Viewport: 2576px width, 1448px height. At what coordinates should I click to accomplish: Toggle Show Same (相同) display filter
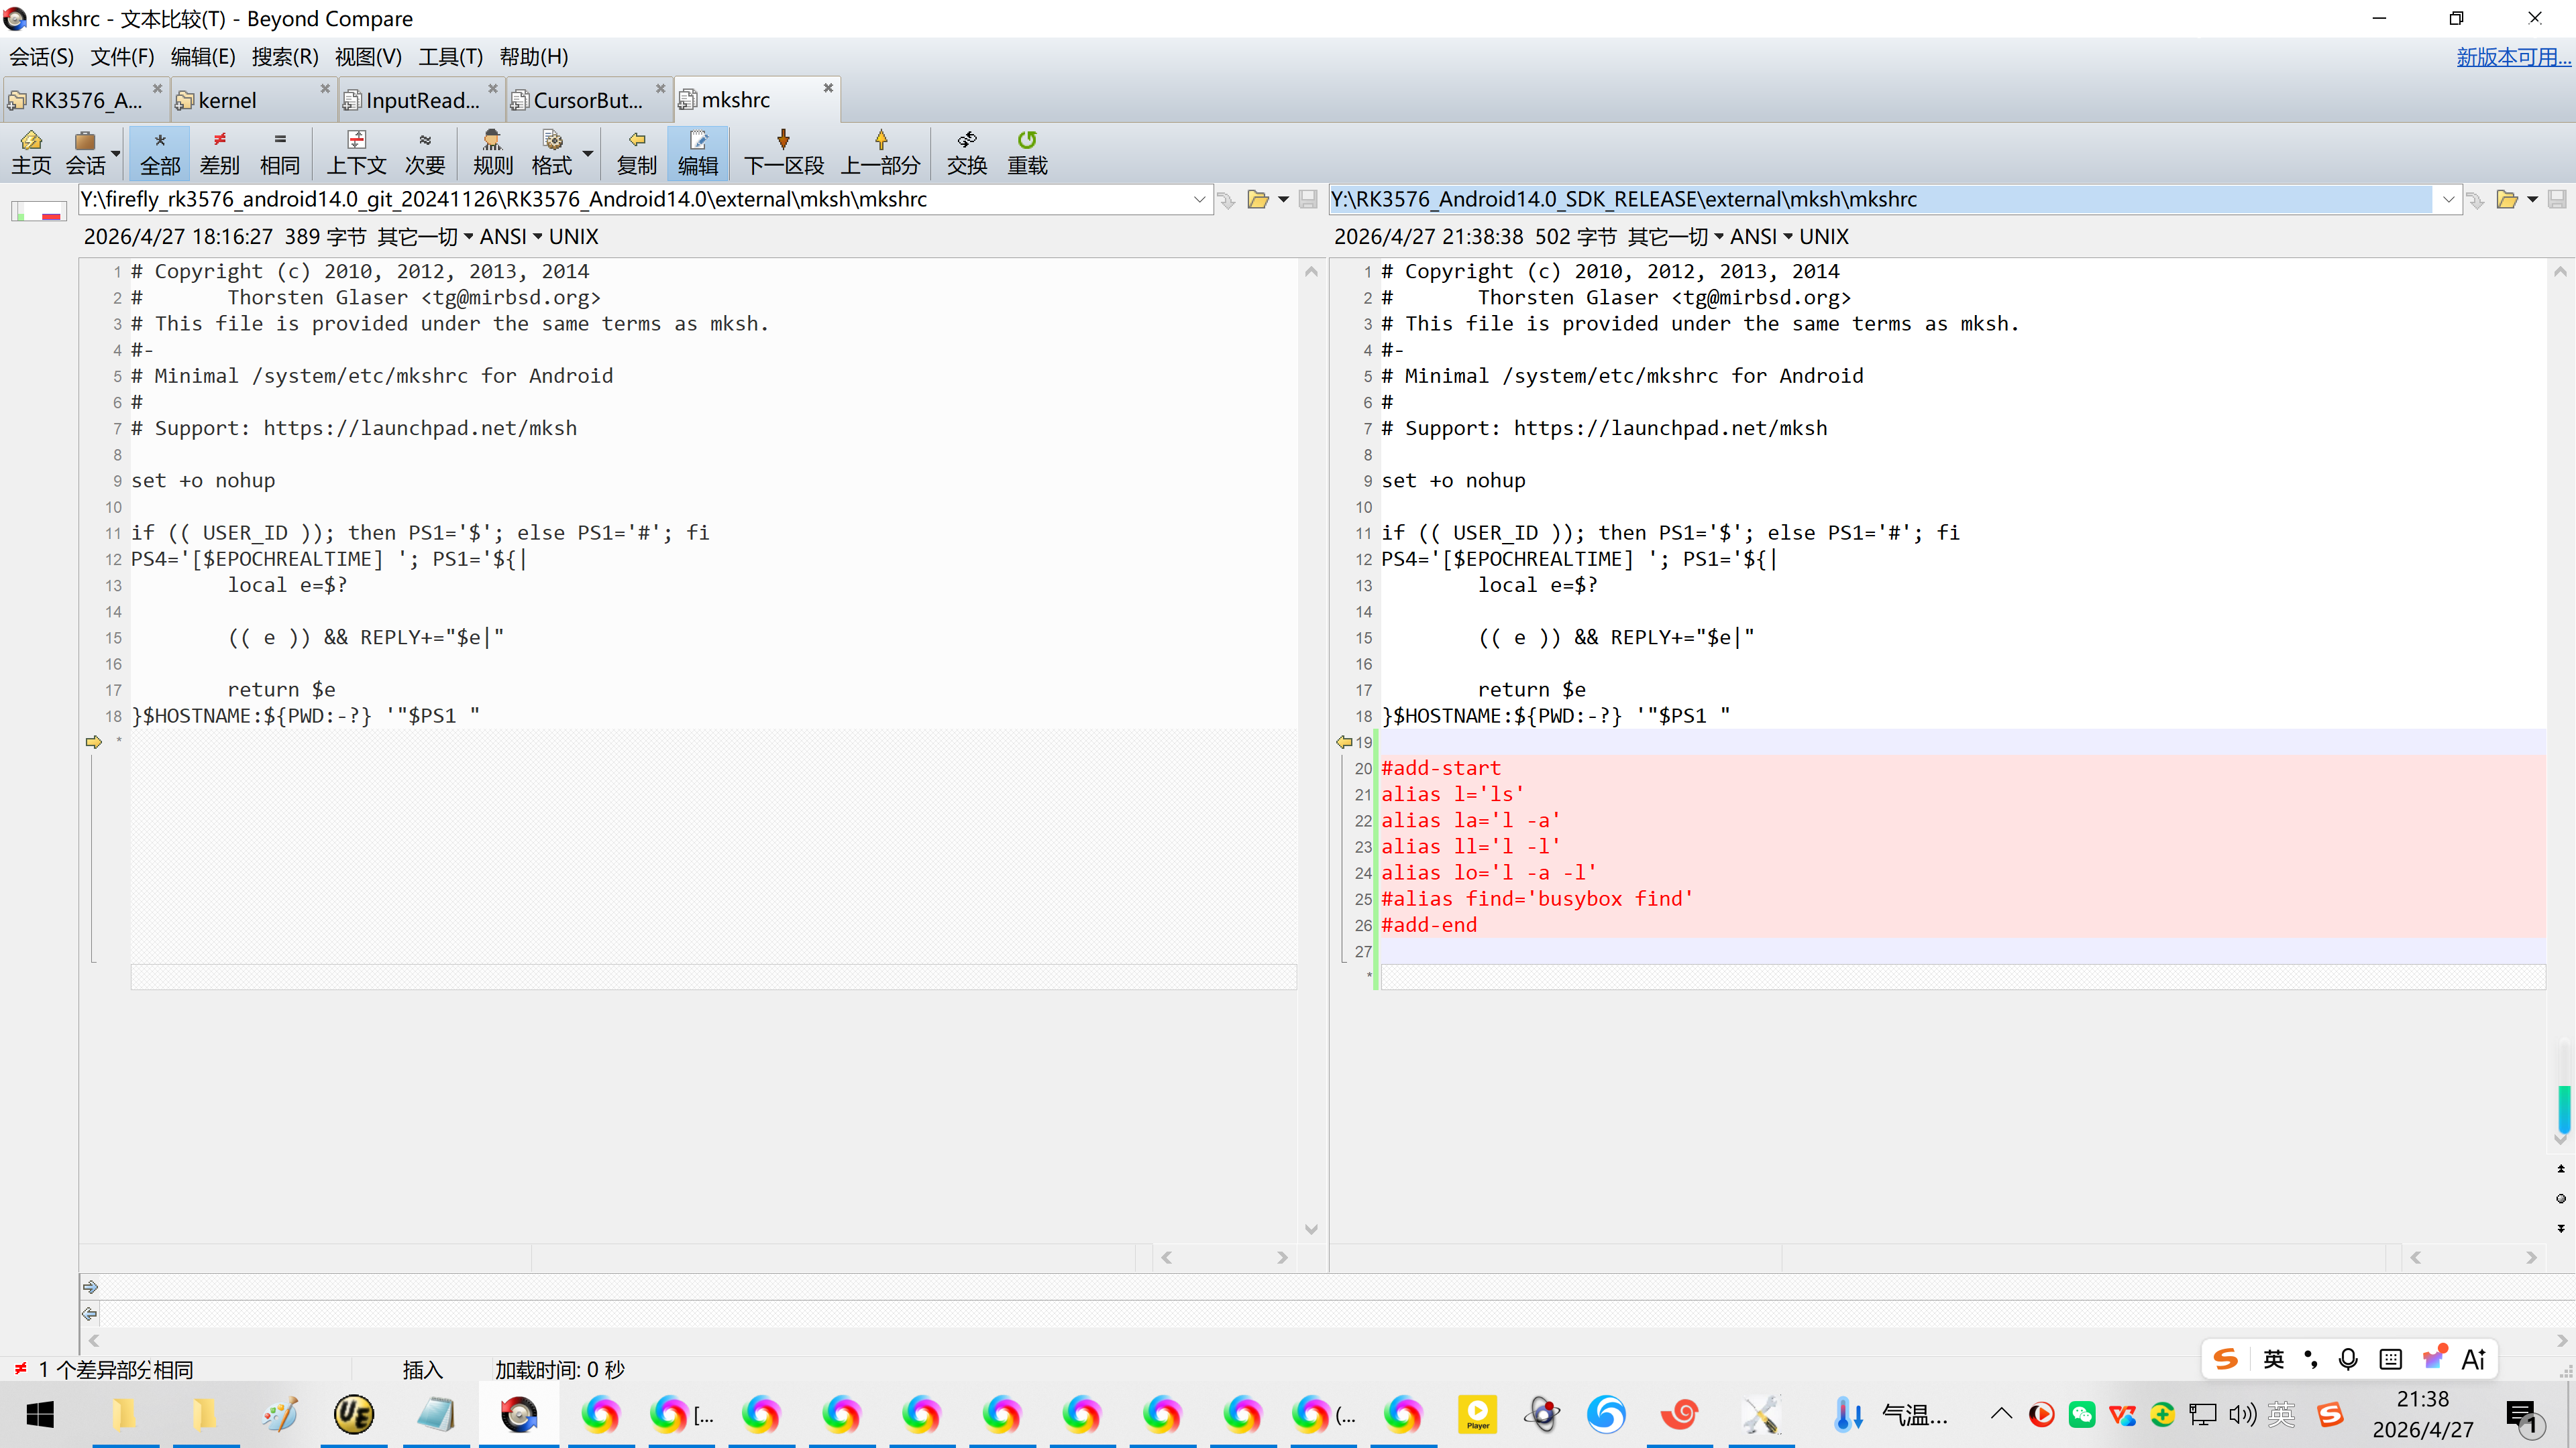click(280, 152)
